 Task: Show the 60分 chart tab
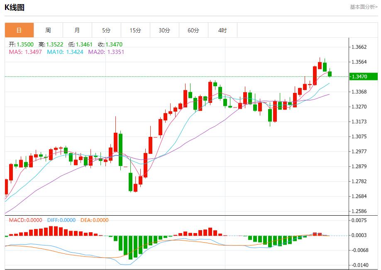pyautogui.click(x=193, y=30)
